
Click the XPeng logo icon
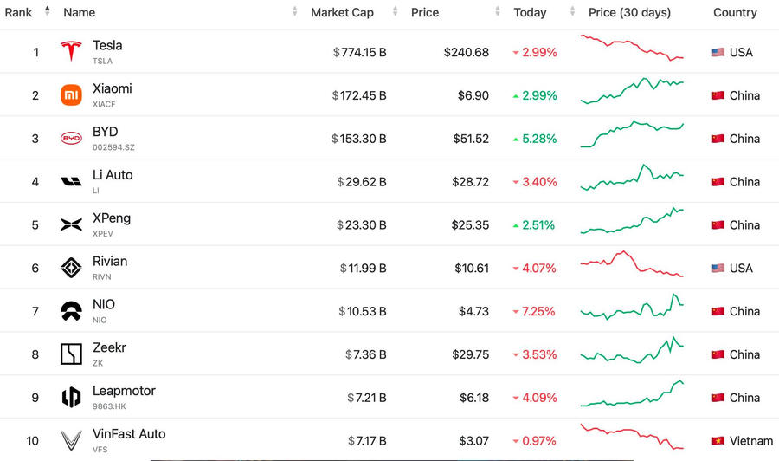click(71, 225)
